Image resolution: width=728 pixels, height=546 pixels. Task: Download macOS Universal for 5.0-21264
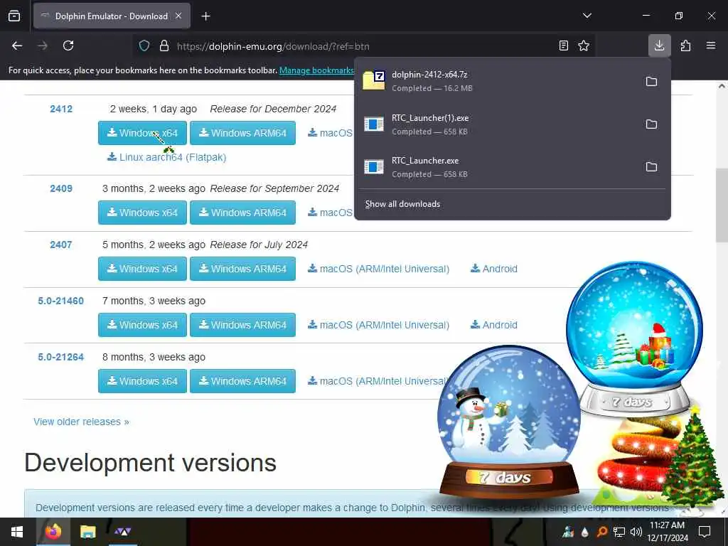[377, 381]
